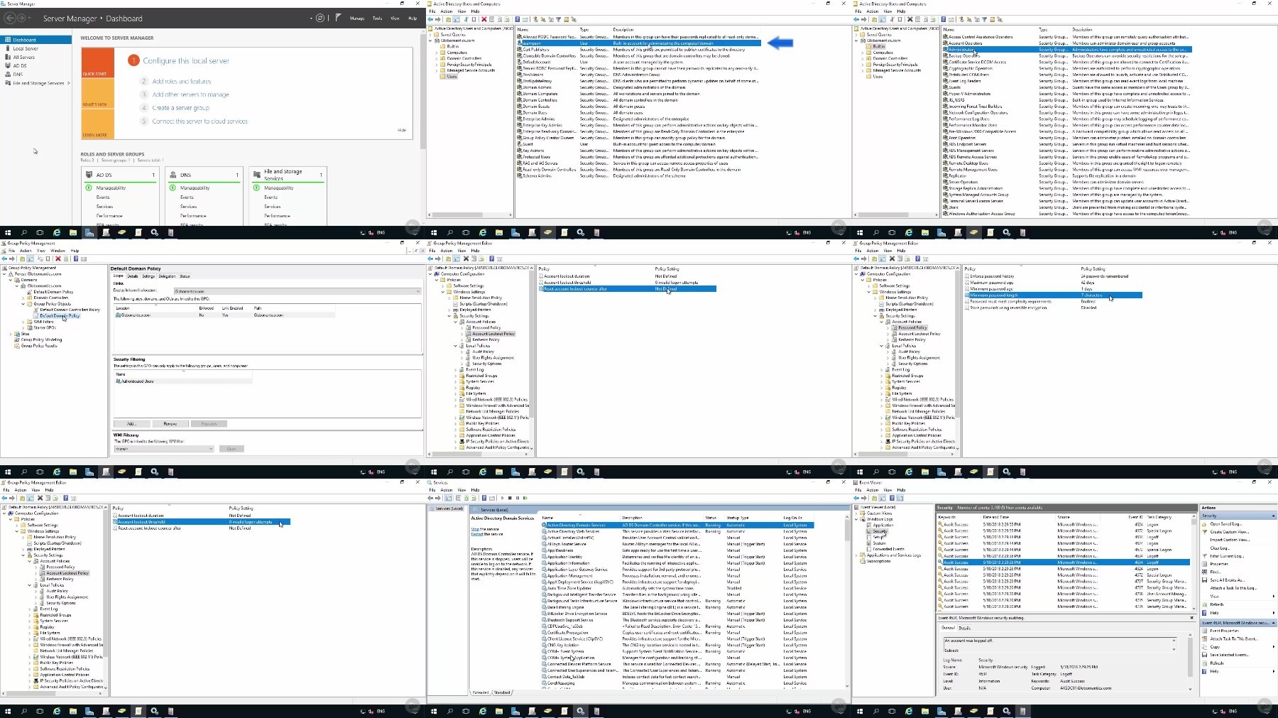This screenshot has width=1278, height=718.
Task: Click search icon on taskbar below Services window
Action: (x=449, y=711)
